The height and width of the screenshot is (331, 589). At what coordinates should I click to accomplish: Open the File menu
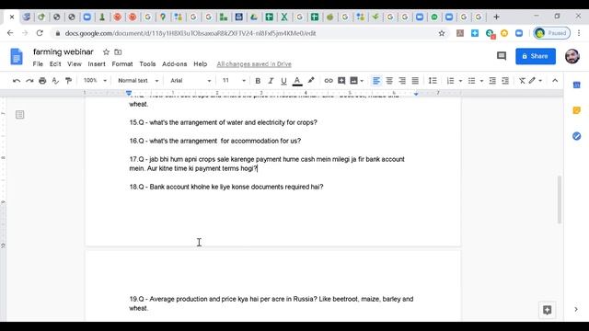tap(38, 64)
